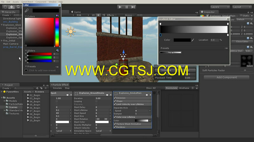Screen dimensions: 254x142
Task: Open the Component menu
Action: (41, 2)
